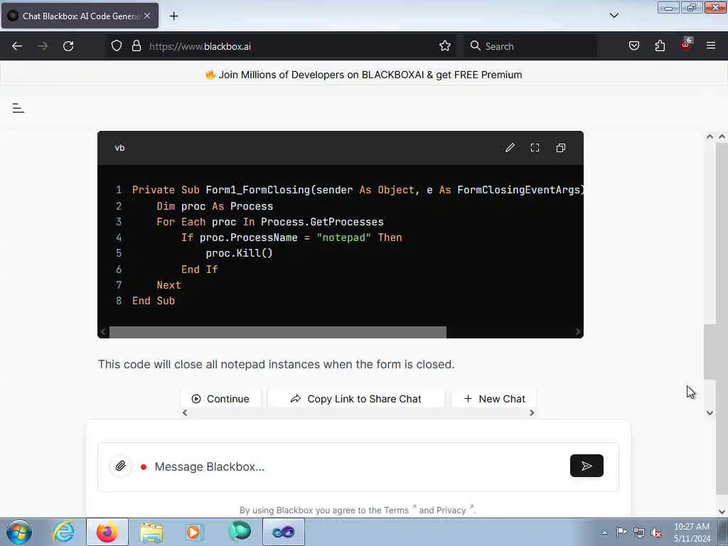
Task: Click the code line 'proc.Kill()'
Action: (x=239, y=253)
